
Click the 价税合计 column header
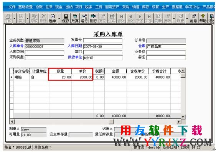[x=159, y=71]
